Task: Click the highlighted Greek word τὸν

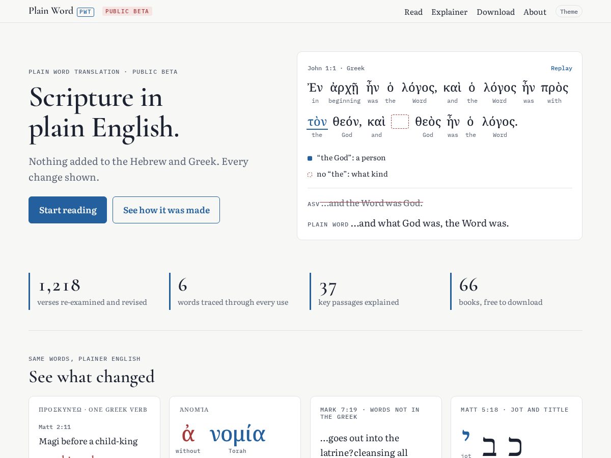Action: pos(317,122)
